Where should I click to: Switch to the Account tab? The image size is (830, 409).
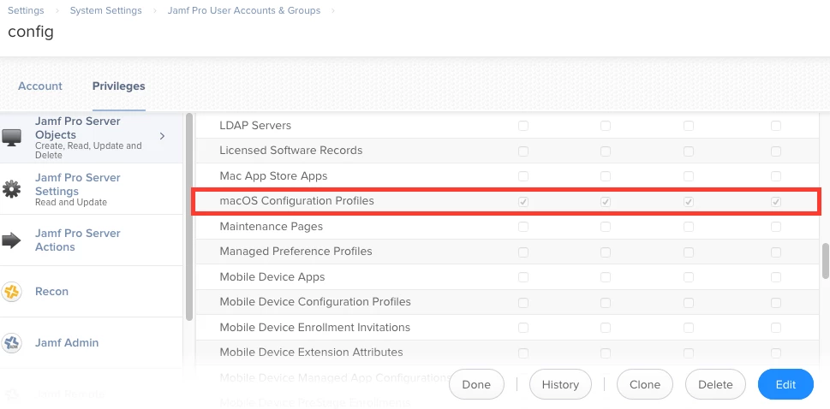coord(40,86)
